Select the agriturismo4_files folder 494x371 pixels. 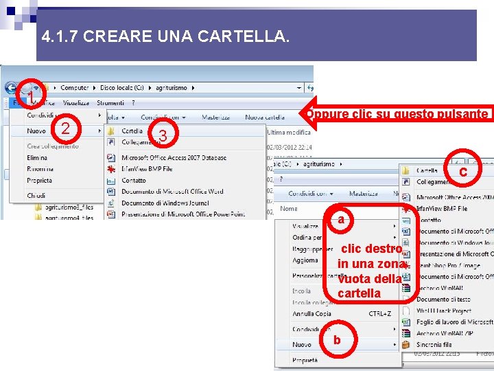pos(69,217)
